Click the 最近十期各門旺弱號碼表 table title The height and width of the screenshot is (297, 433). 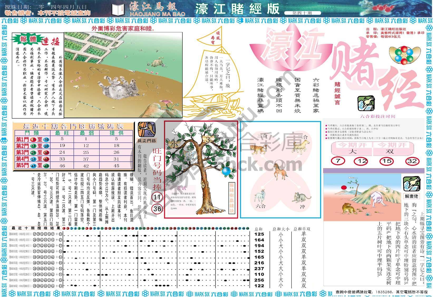pyautogui.click(x=74, y=126)
